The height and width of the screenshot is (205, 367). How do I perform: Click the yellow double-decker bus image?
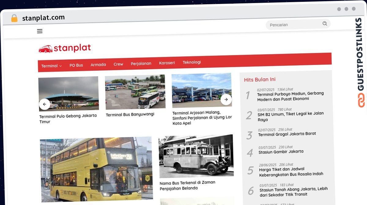pos(96,169)
